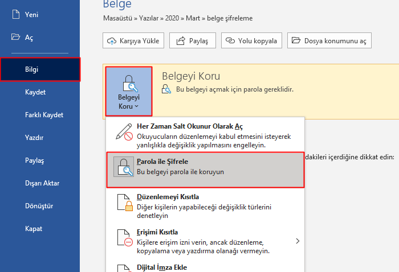The height and width of the screenshot is (272, 399).
Task: Click the link chain icon
Action: pos(230,40)
